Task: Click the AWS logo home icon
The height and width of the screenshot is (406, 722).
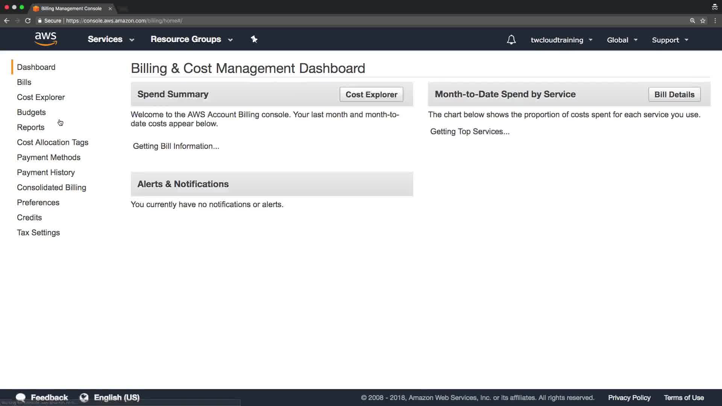Action: (46, 39)
